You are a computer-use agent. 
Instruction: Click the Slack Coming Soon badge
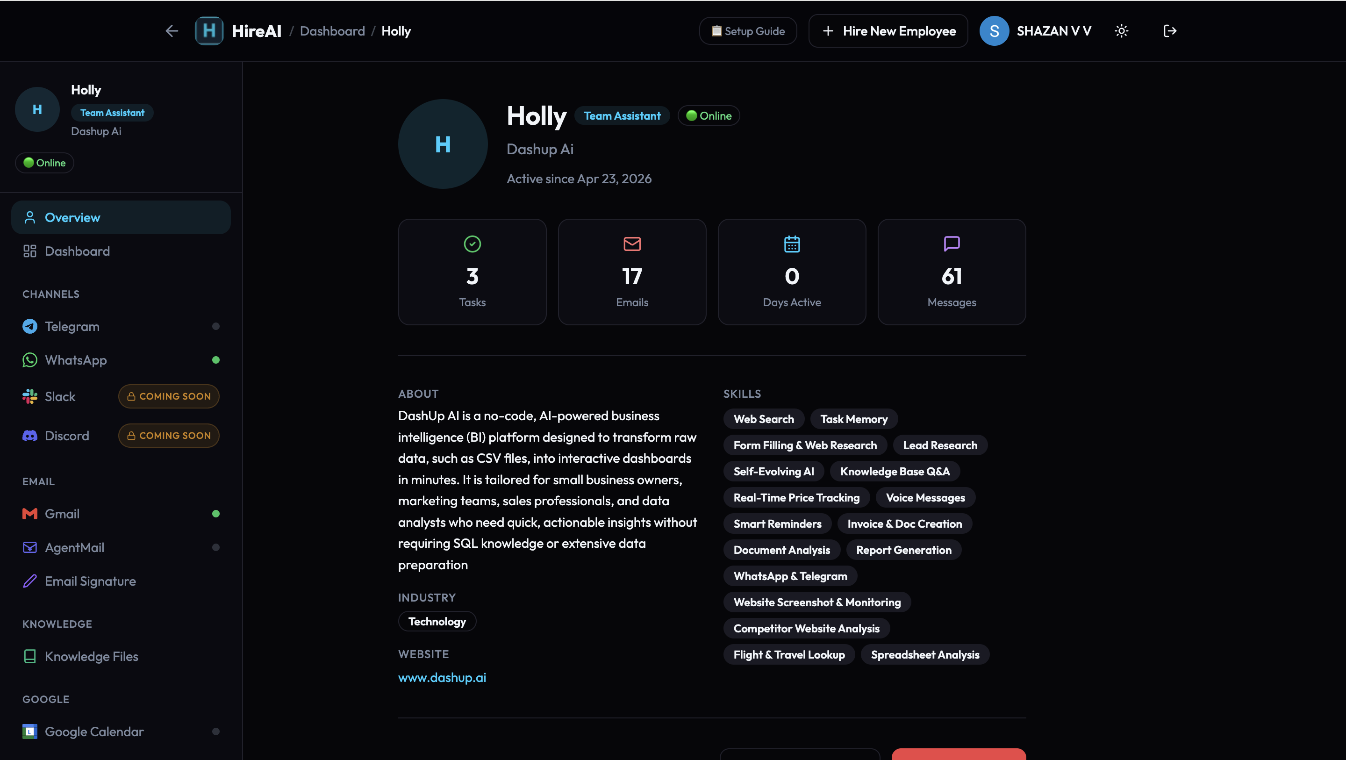[169, 396]
